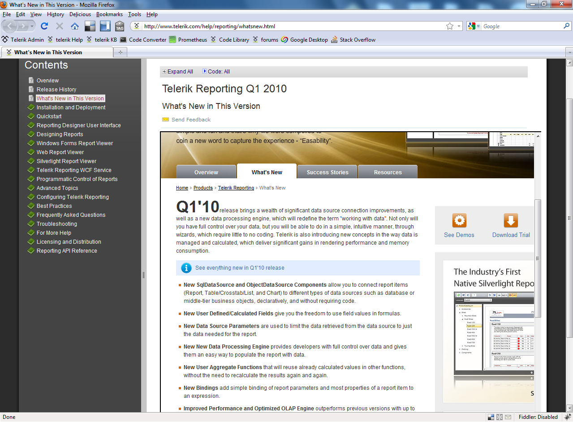Click the Stop loading X icon
This screenshot has width=573, height=422.
pyautogui.click(x=59, y=26)
